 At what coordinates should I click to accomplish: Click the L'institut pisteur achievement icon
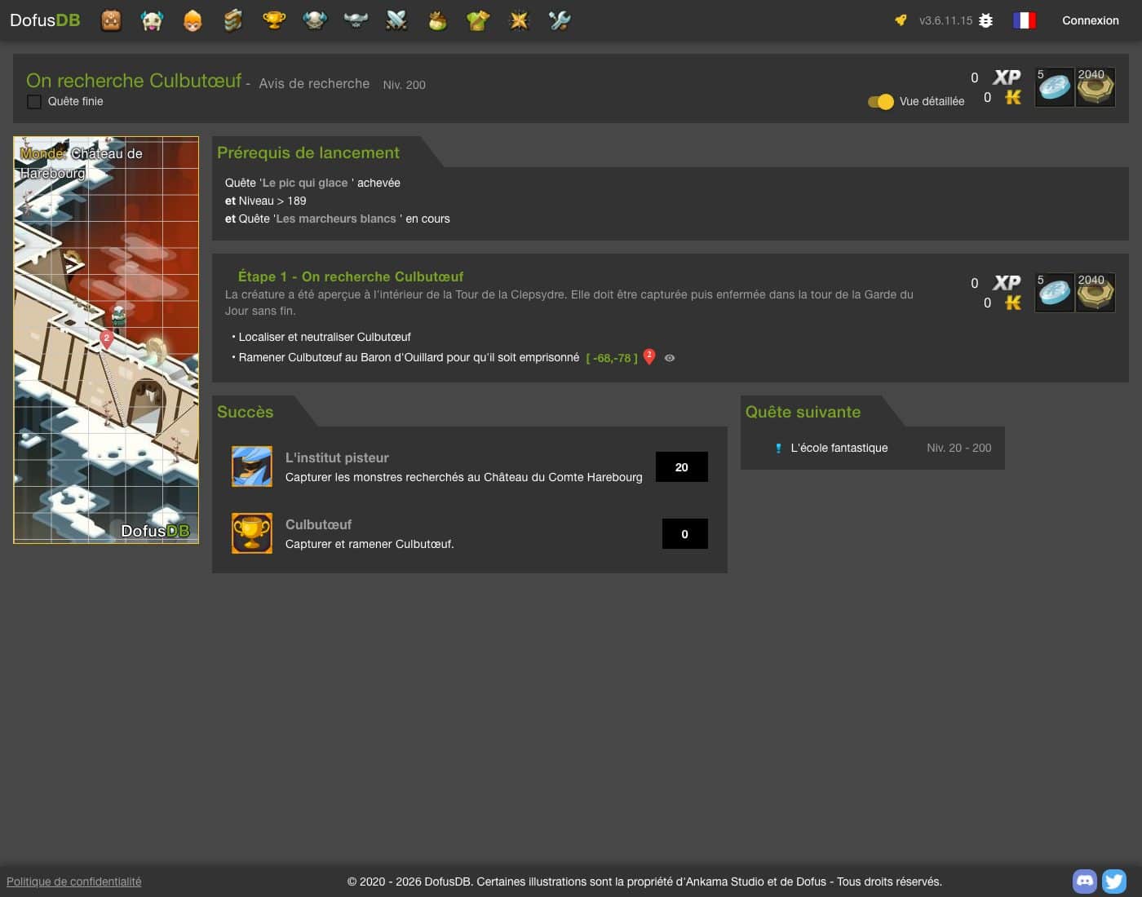pos(252,466)
